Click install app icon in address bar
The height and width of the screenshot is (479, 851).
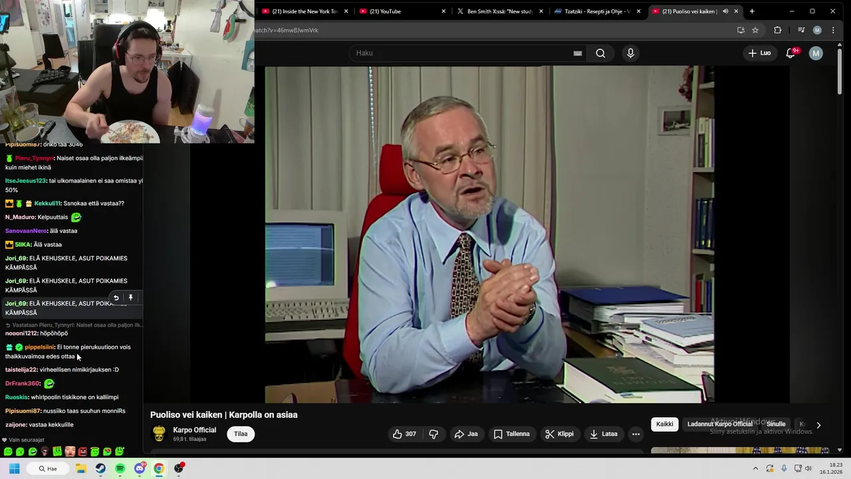coord(741,30)
